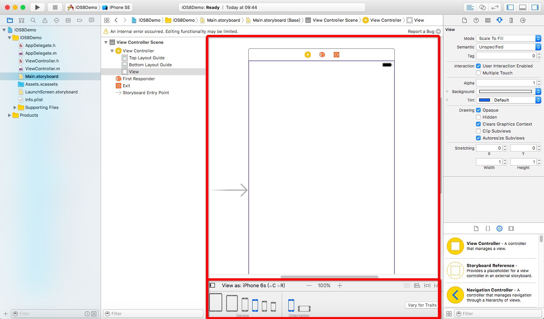Select Main.storyboard in jump bar
Screen dimensions: 544x319
pos(223,20)
